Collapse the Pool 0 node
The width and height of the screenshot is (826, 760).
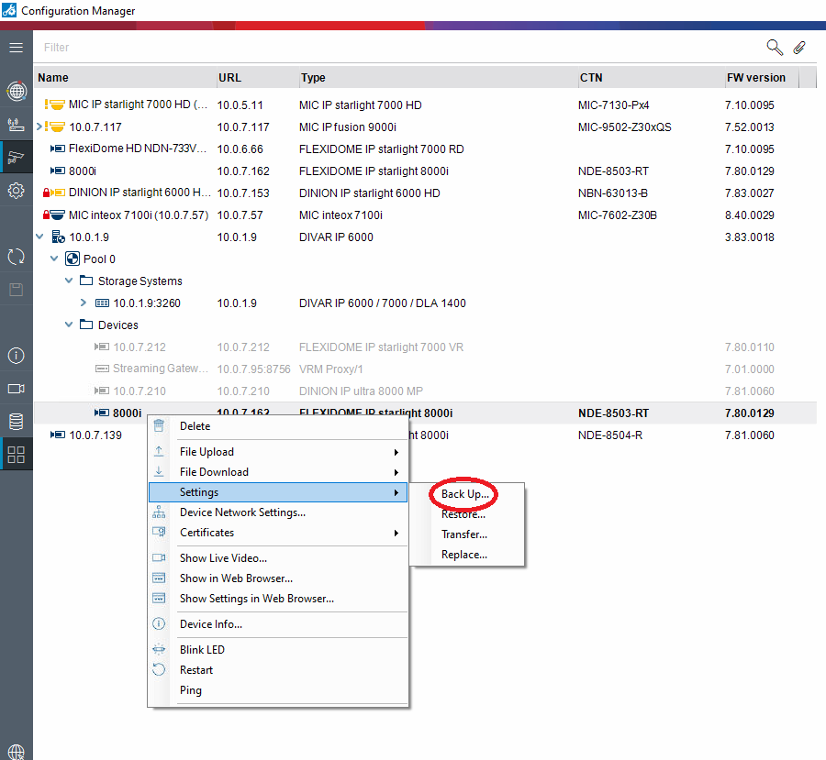(x=54, y=259)
